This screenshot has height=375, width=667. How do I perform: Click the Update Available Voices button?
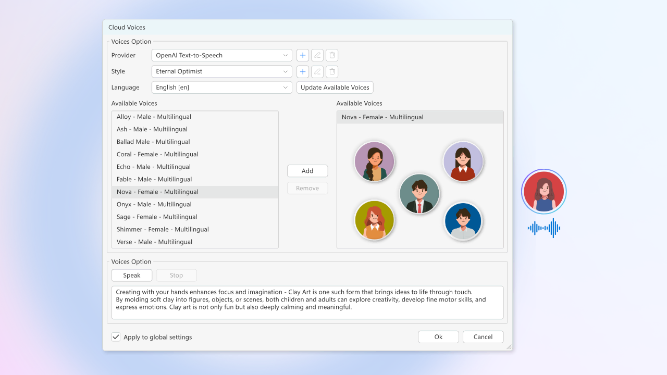tap(335, 87)
